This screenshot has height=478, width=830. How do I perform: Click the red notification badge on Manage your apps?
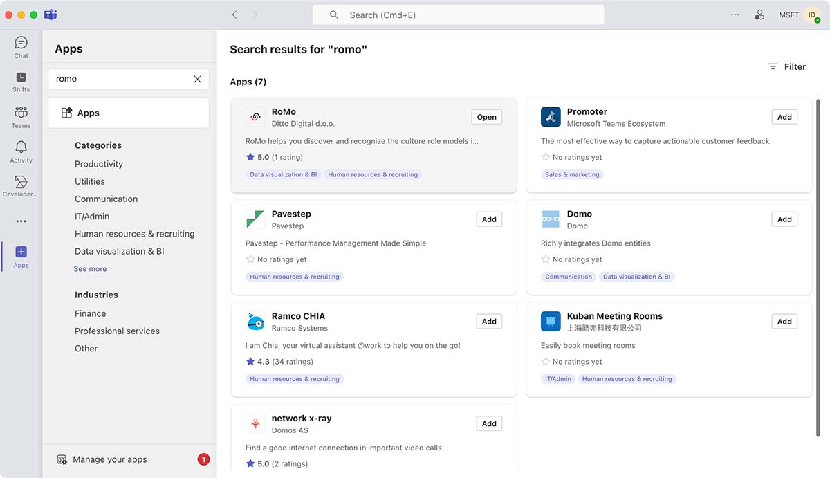[203, 459]
